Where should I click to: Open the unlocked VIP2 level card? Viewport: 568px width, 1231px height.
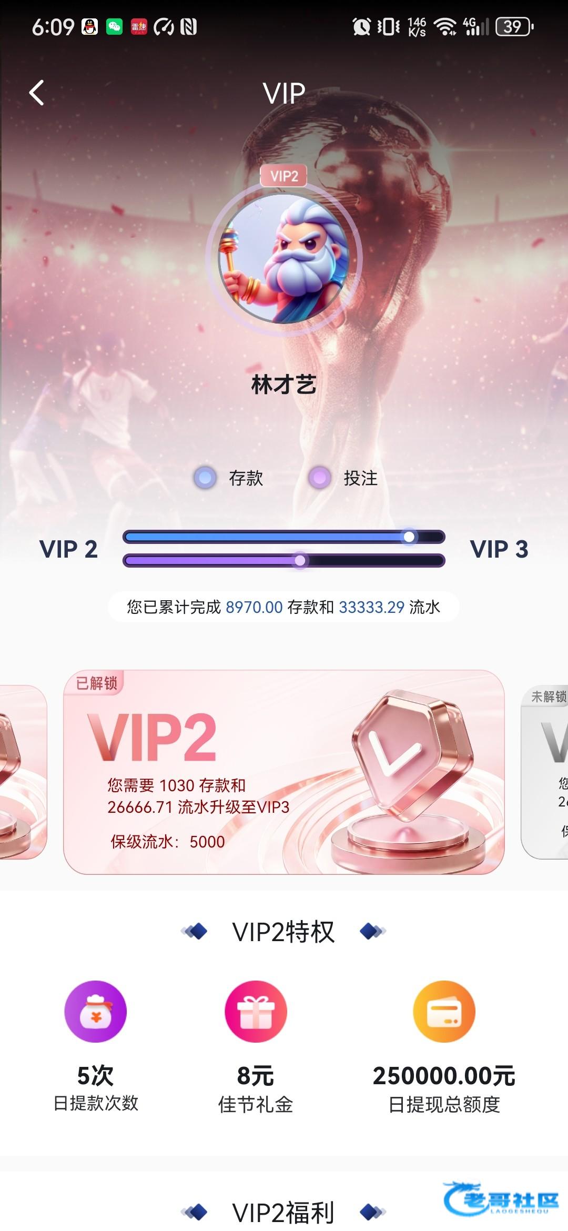(284, 772)
